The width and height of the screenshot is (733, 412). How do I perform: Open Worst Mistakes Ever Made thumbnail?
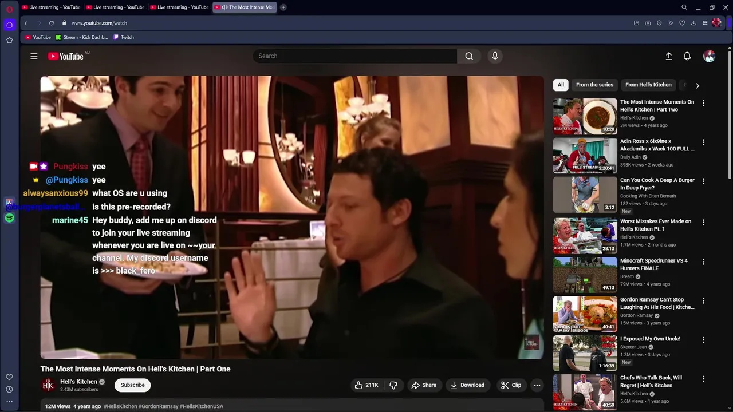[585, 236]
